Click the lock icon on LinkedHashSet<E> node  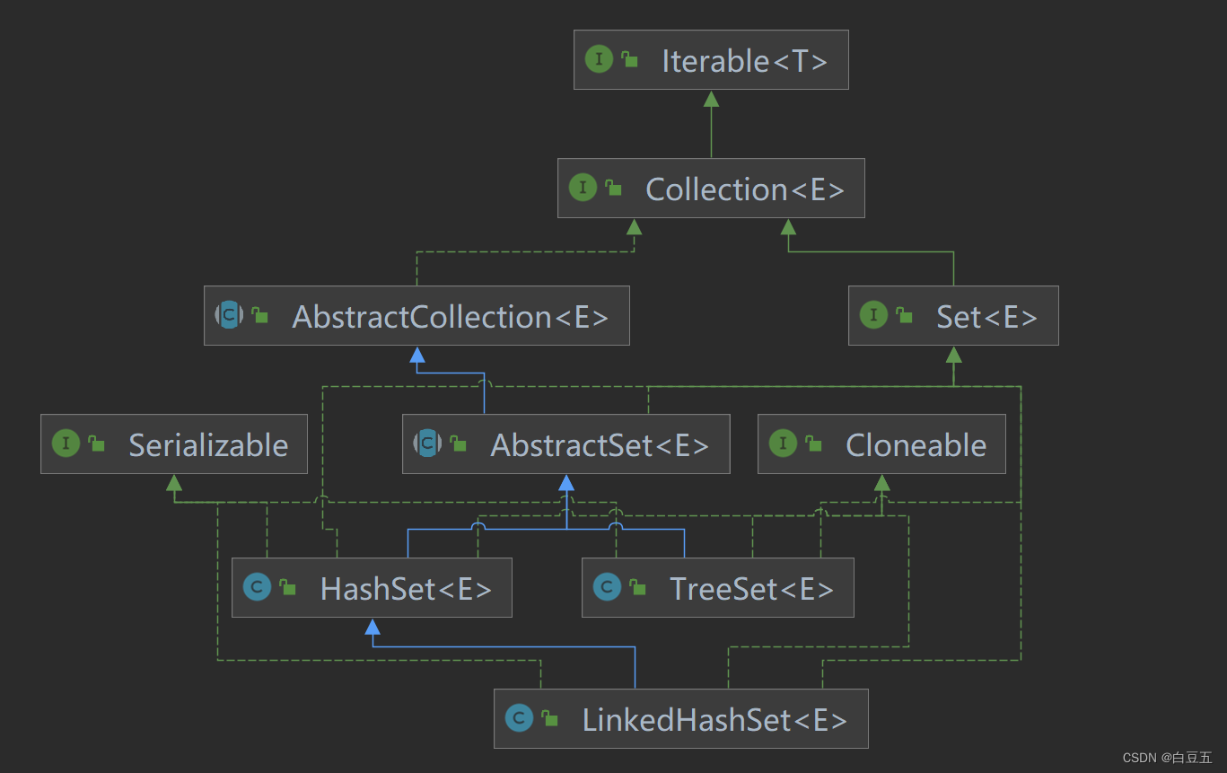(550, 718)
